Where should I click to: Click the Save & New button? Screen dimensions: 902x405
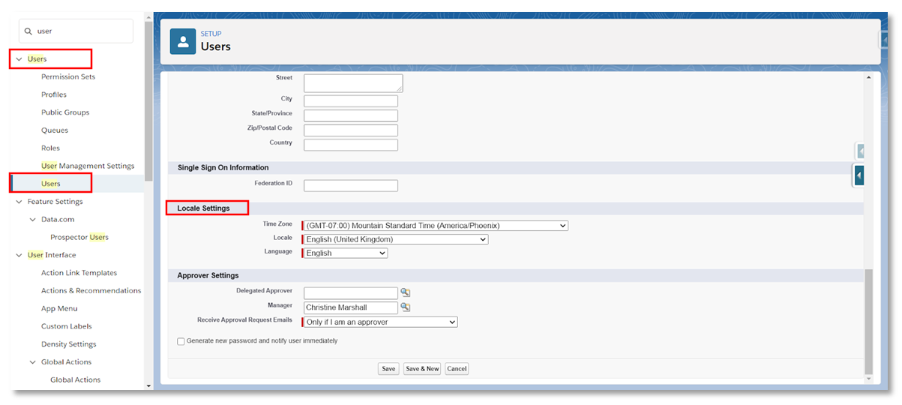coord(422,369)
